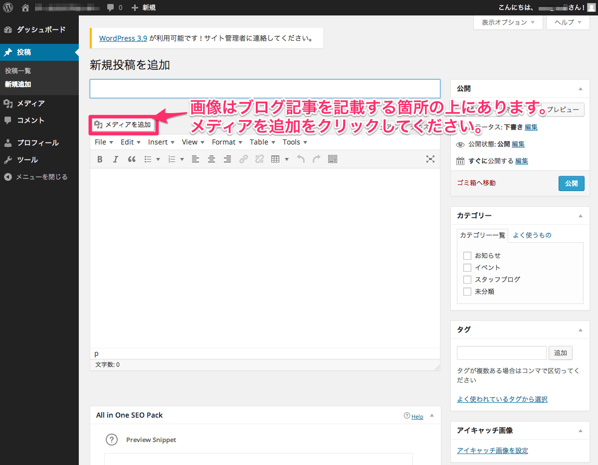This screenshot has height=465, width=598.
Task: Redo the last edit
Action: (x=317, y=159)
